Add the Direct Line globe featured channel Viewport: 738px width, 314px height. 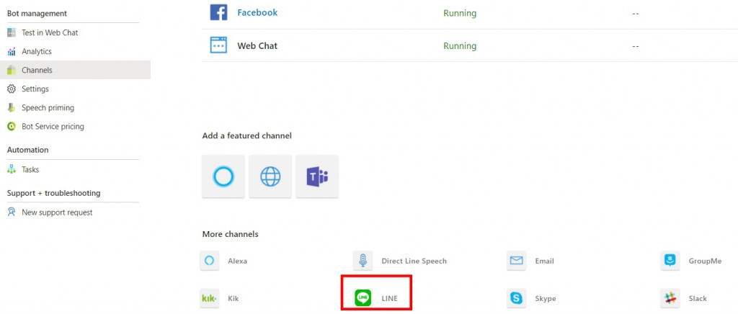270,176
